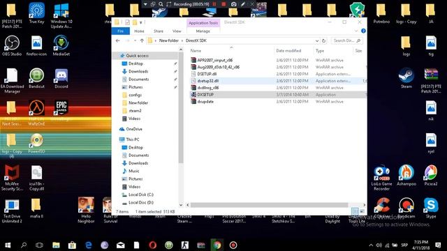This screenshot has width=447, height=251.
Task: Open the Quick Access Toolbar customize dropdown
Action: 141,22
